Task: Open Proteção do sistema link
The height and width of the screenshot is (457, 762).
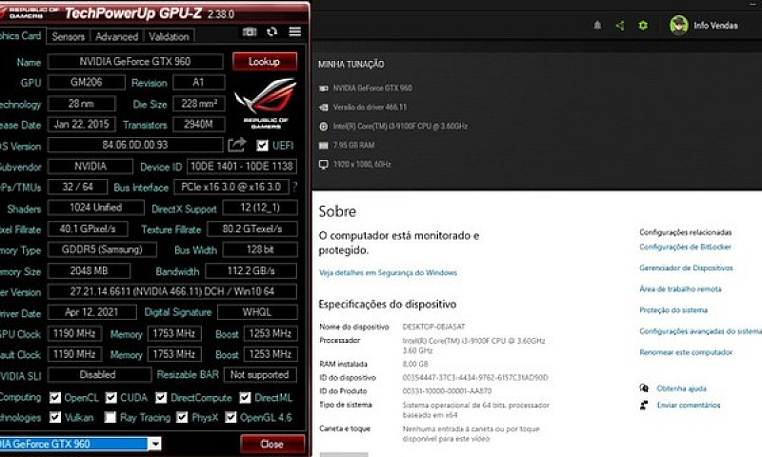Action: pos(673,309)
